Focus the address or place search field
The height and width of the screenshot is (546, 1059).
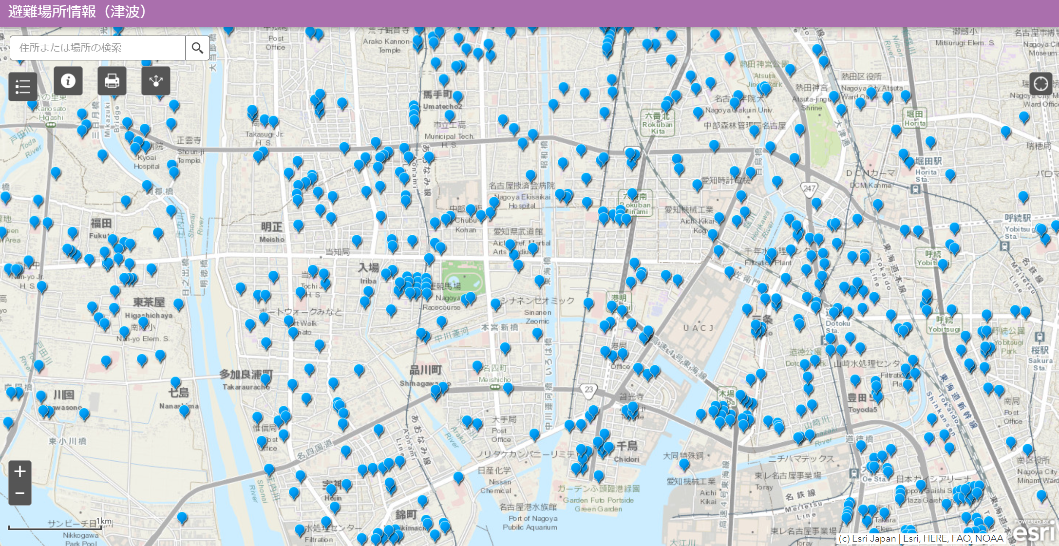[97, 48]
